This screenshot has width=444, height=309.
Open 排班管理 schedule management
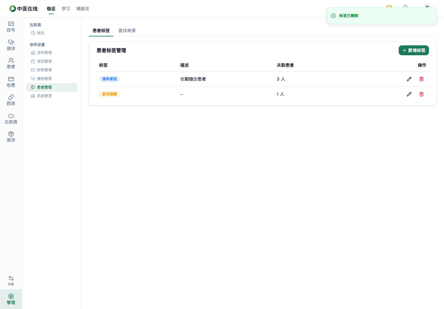(x=51, y=61)
